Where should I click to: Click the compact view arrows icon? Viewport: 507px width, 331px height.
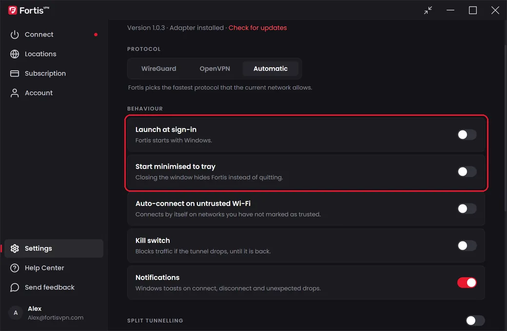tap(428, 10)
